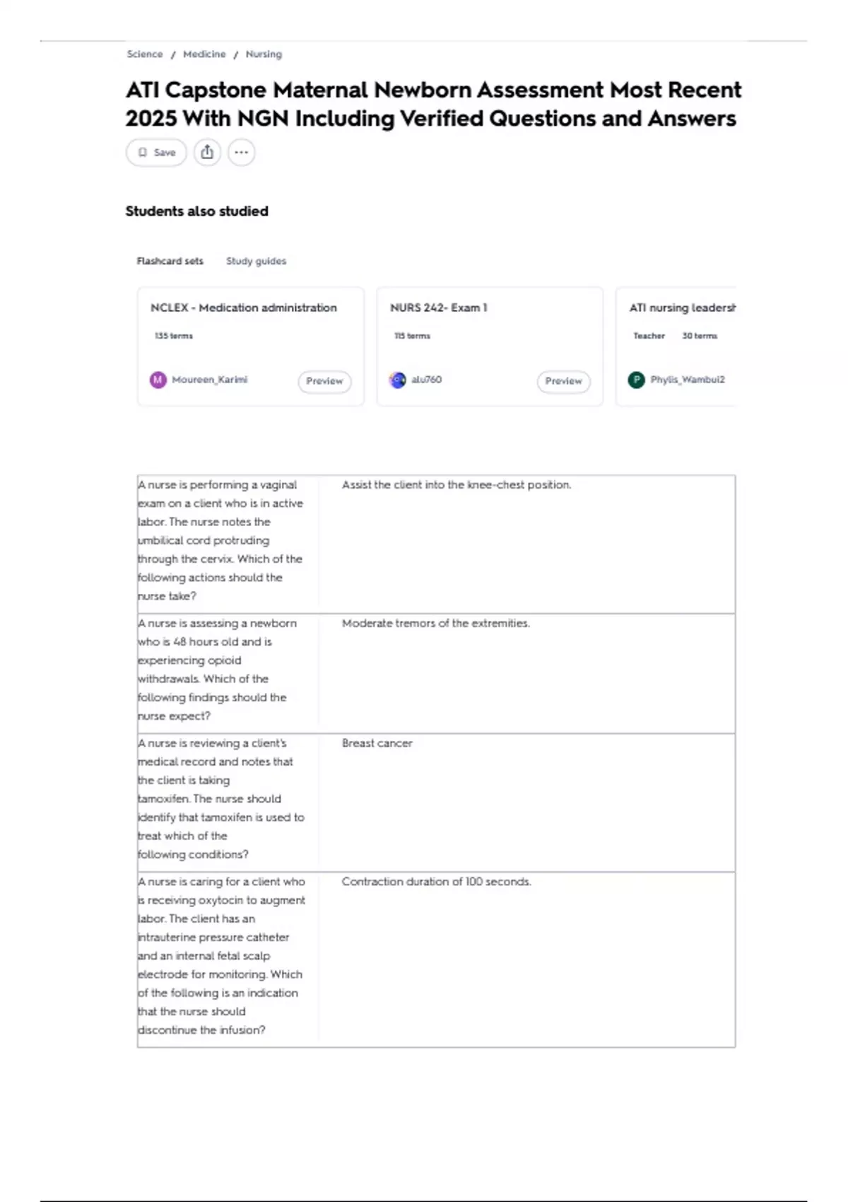The height and width of the screenshot is (1202, 848).
Task: Click Moureen_Karimi's purple avatar icon
Action: [x=158, y=380]
